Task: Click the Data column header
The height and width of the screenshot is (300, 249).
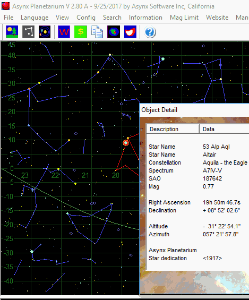Action: (x=224, y=129)
